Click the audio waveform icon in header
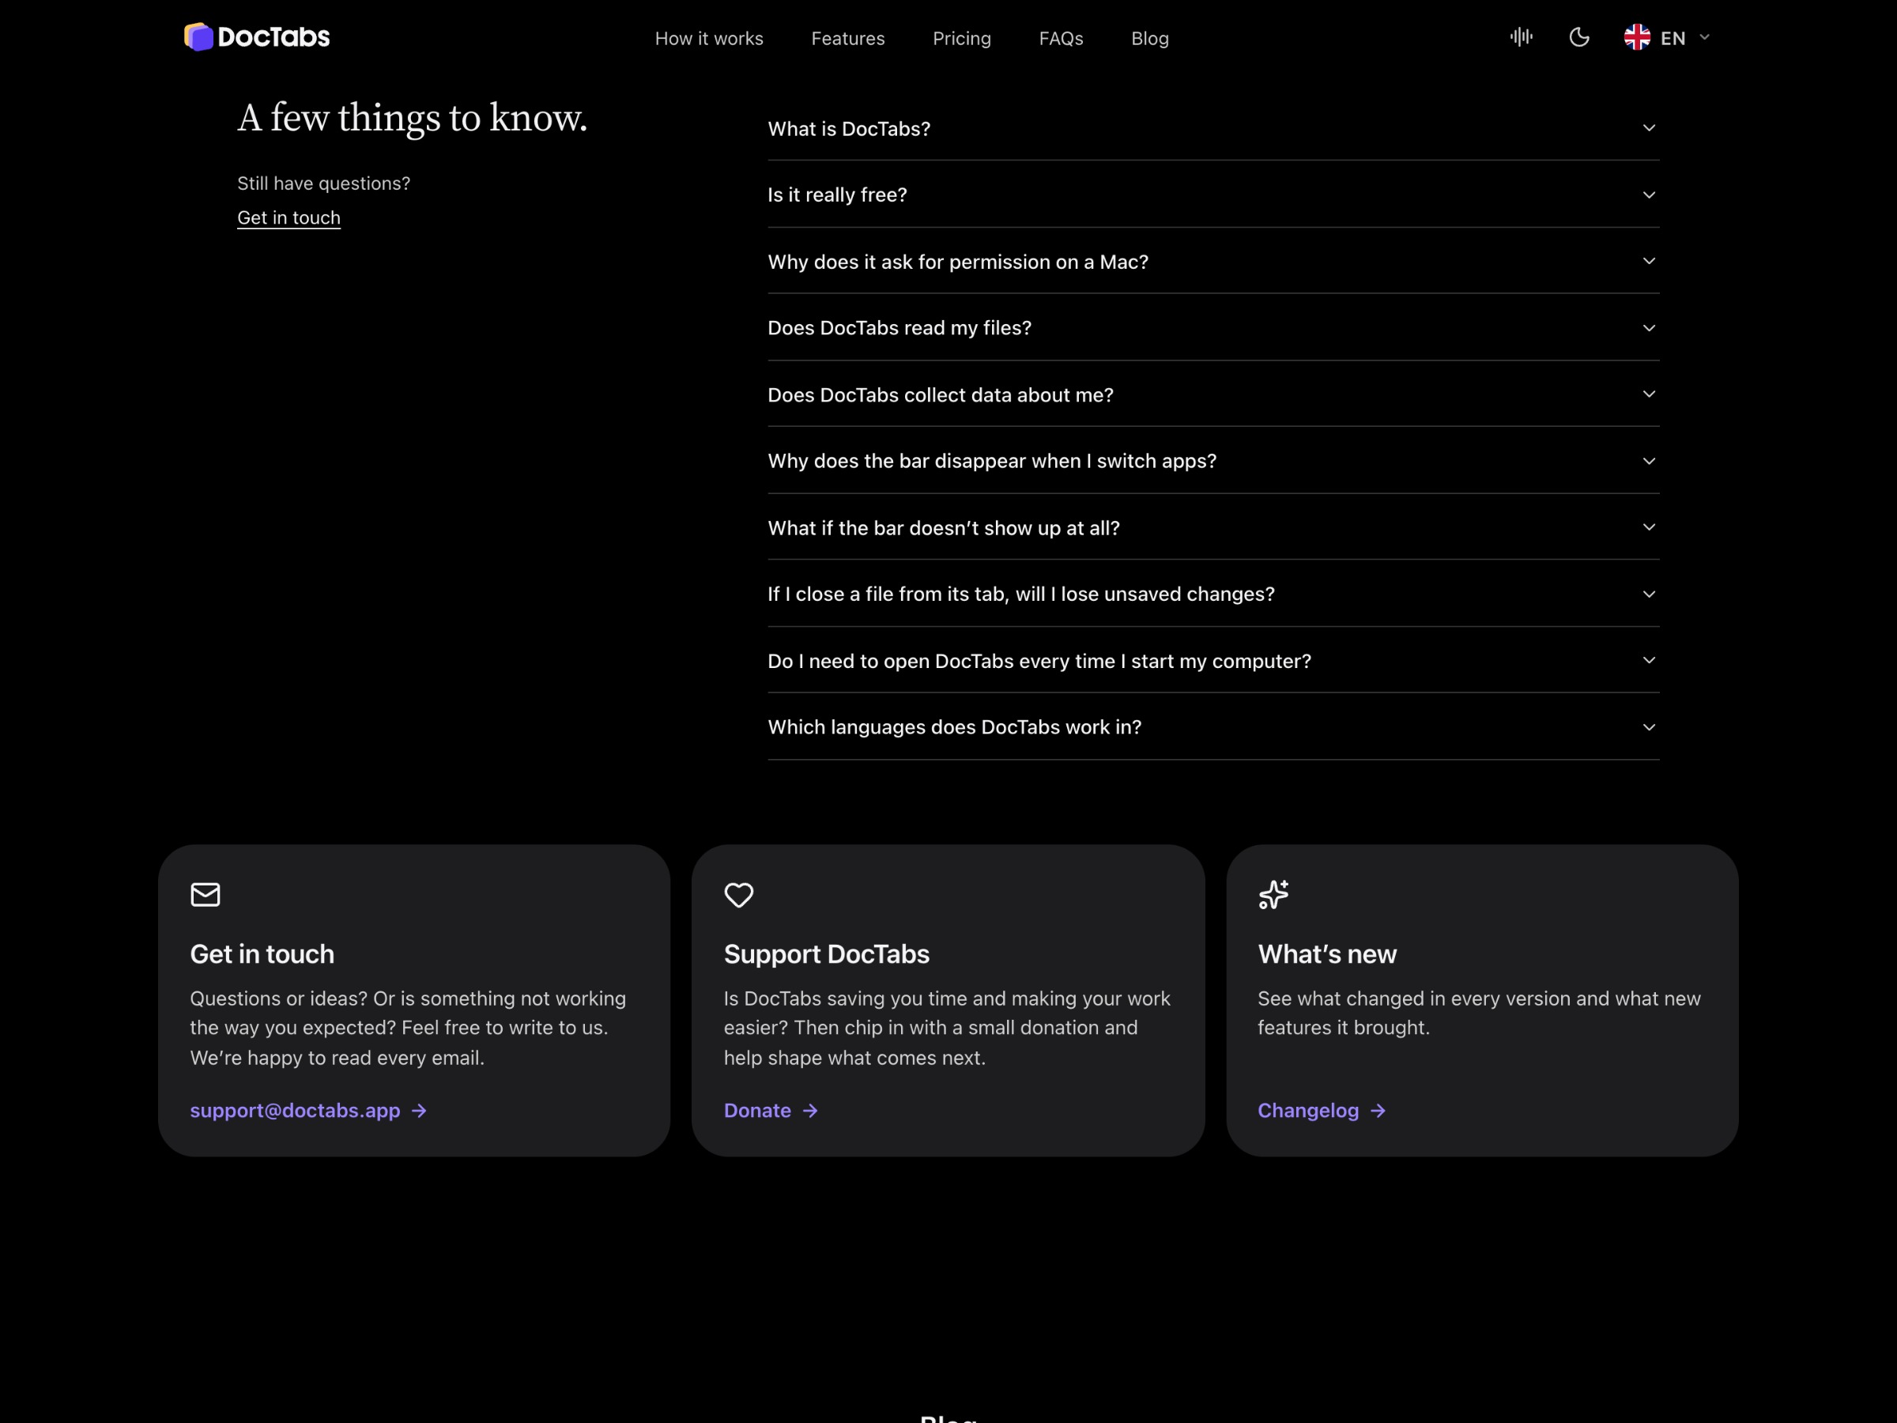 (1522, 37)
